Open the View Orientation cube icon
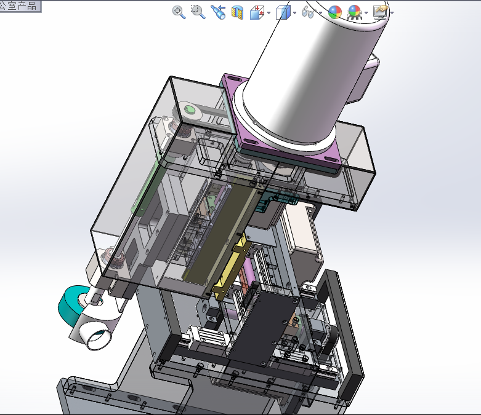The width and height of the screenshot is (481, 415). 257,12
